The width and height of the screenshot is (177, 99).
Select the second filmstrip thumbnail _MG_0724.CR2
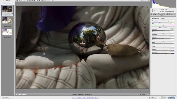pos(7,20)
